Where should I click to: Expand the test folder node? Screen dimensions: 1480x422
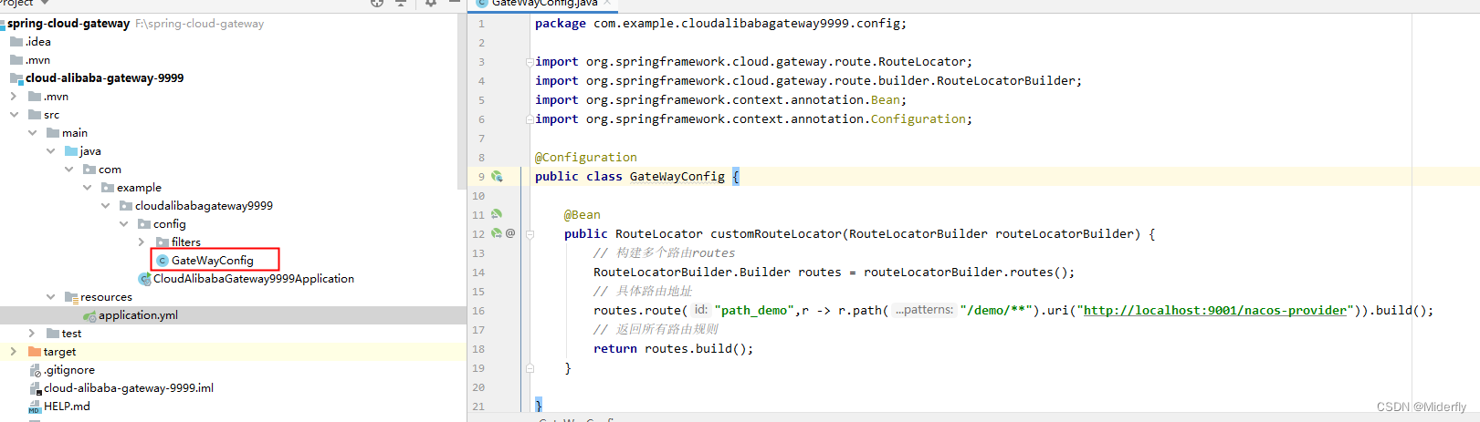[32, 334]
